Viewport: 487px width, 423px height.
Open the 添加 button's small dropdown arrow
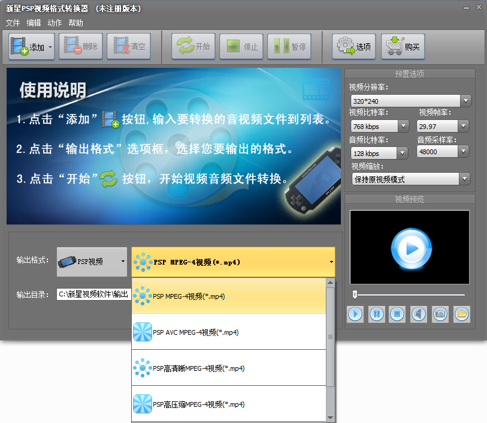pos(50,47)
